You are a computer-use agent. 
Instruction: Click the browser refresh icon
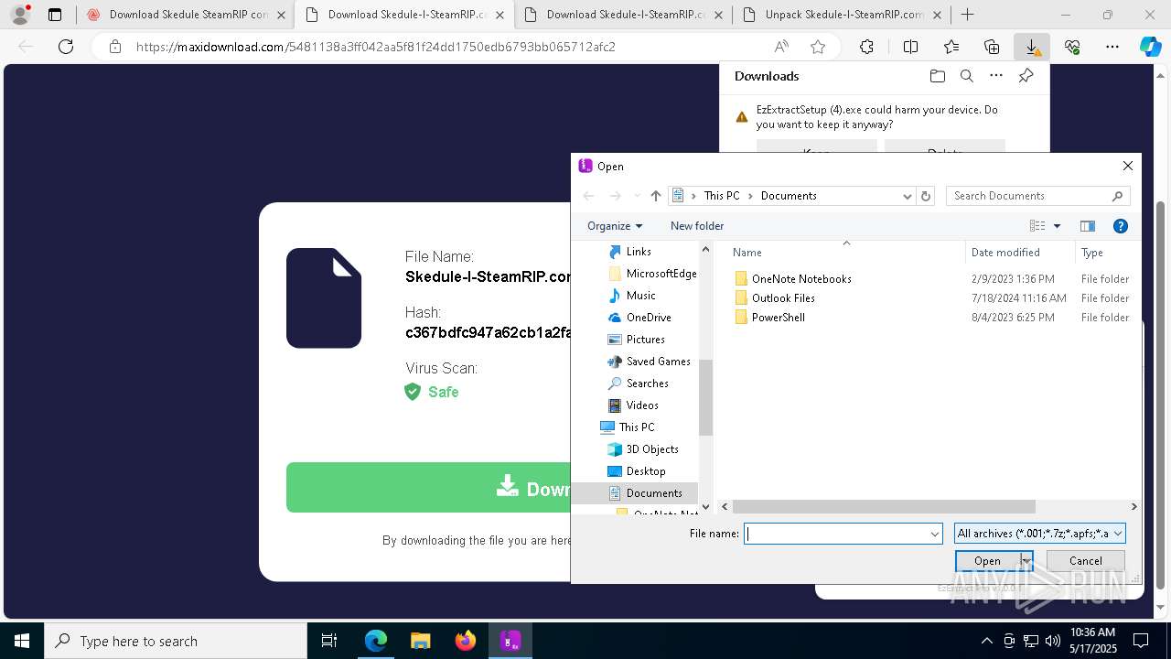point(66,47)
